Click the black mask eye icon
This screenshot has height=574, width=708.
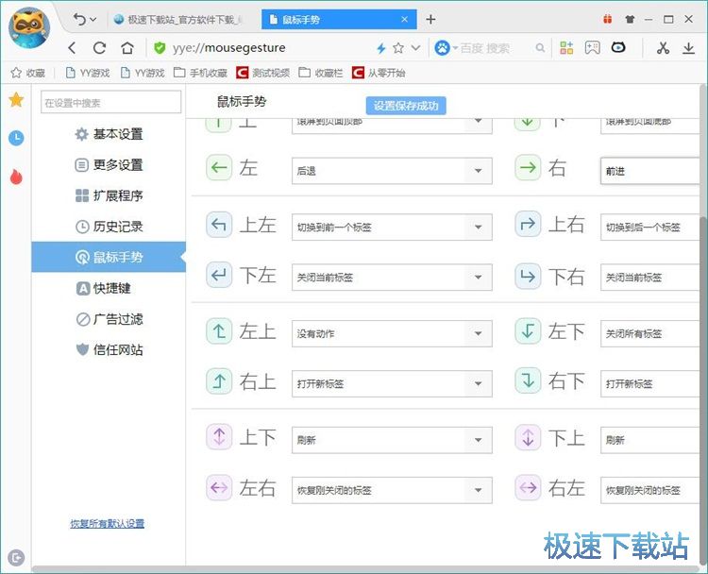(x=618, y=47)
